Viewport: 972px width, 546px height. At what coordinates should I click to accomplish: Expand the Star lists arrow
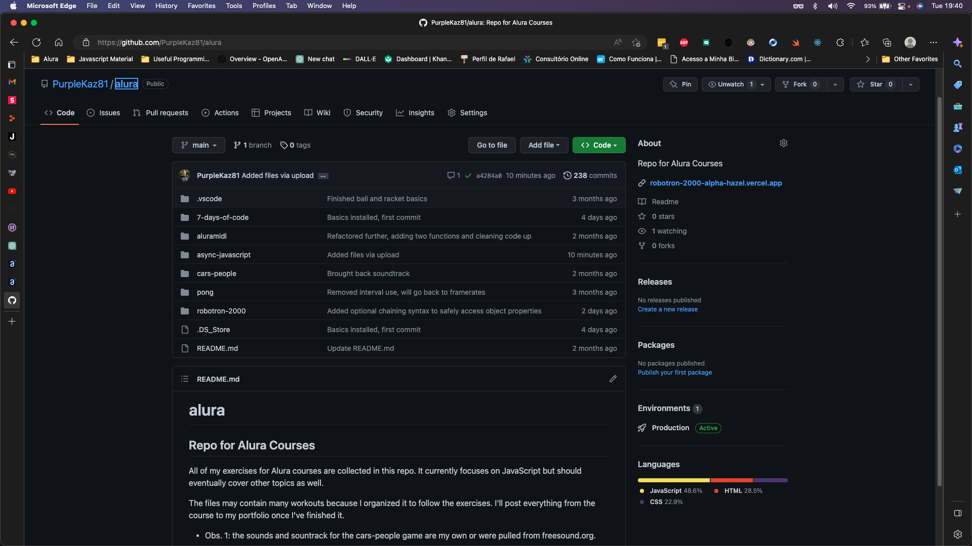point(910,84)
